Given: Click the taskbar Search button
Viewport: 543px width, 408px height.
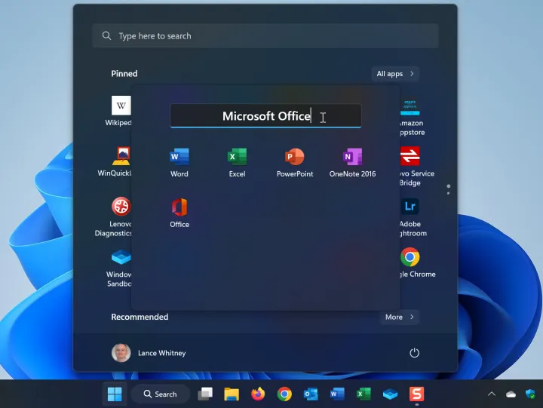Looking at the screenshot, I should tap(158, 394).
